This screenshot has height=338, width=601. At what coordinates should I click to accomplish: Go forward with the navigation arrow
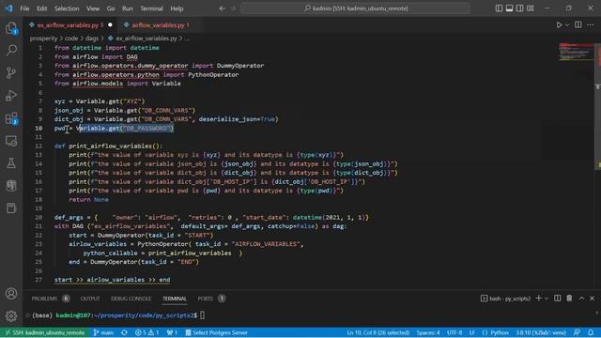(233, 8)
